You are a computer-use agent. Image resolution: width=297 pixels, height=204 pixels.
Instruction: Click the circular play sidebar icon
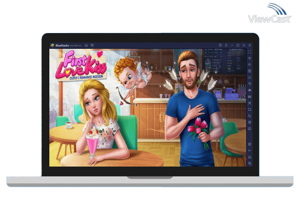[250, 84]
